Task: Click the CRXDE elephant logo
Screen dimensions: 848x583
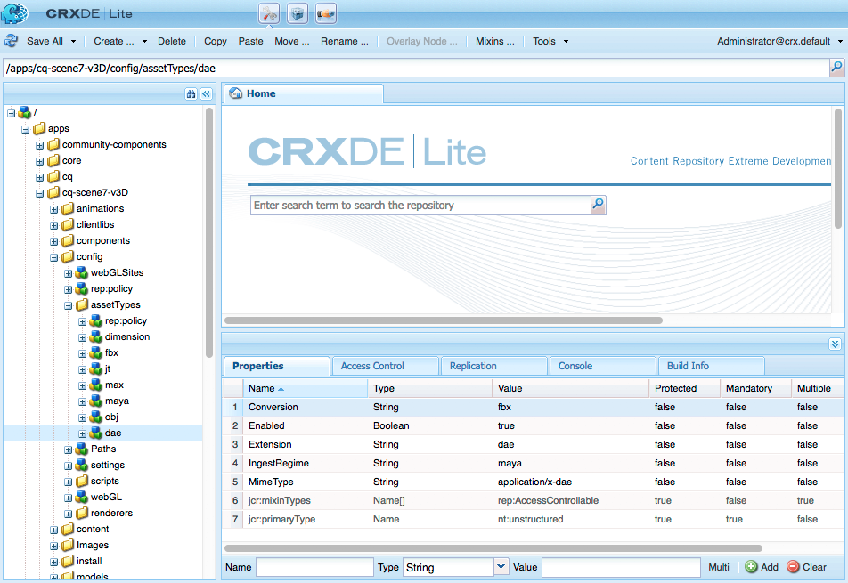Action: (x=14, y=13)
